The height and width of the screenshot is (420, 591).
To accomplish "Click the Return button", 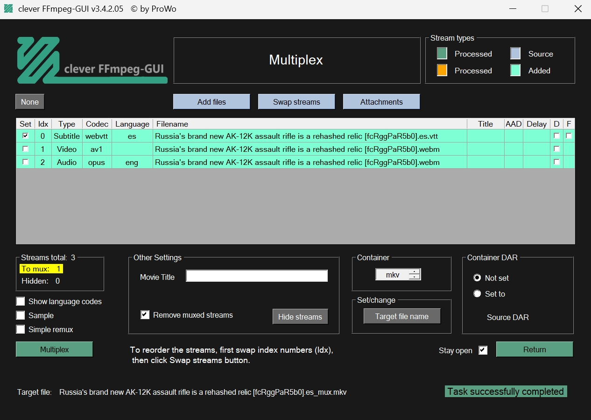I will pyautogui.click(x=535, y=349).
